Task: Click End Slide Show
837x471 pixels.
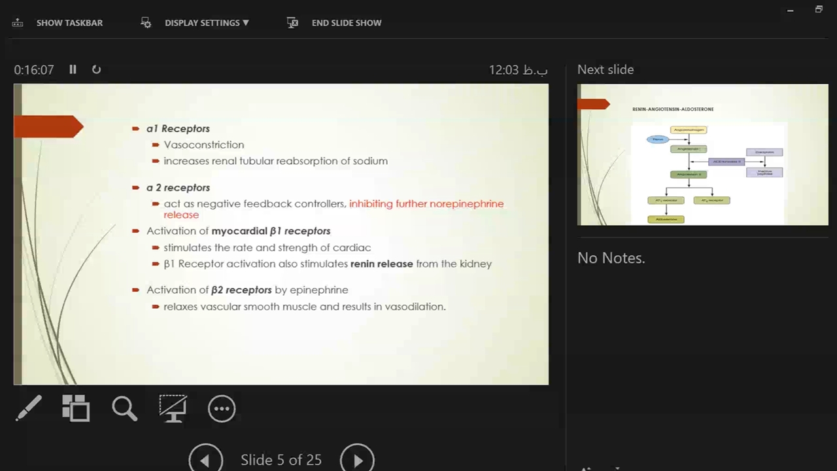Action: (x=335, y=23)
